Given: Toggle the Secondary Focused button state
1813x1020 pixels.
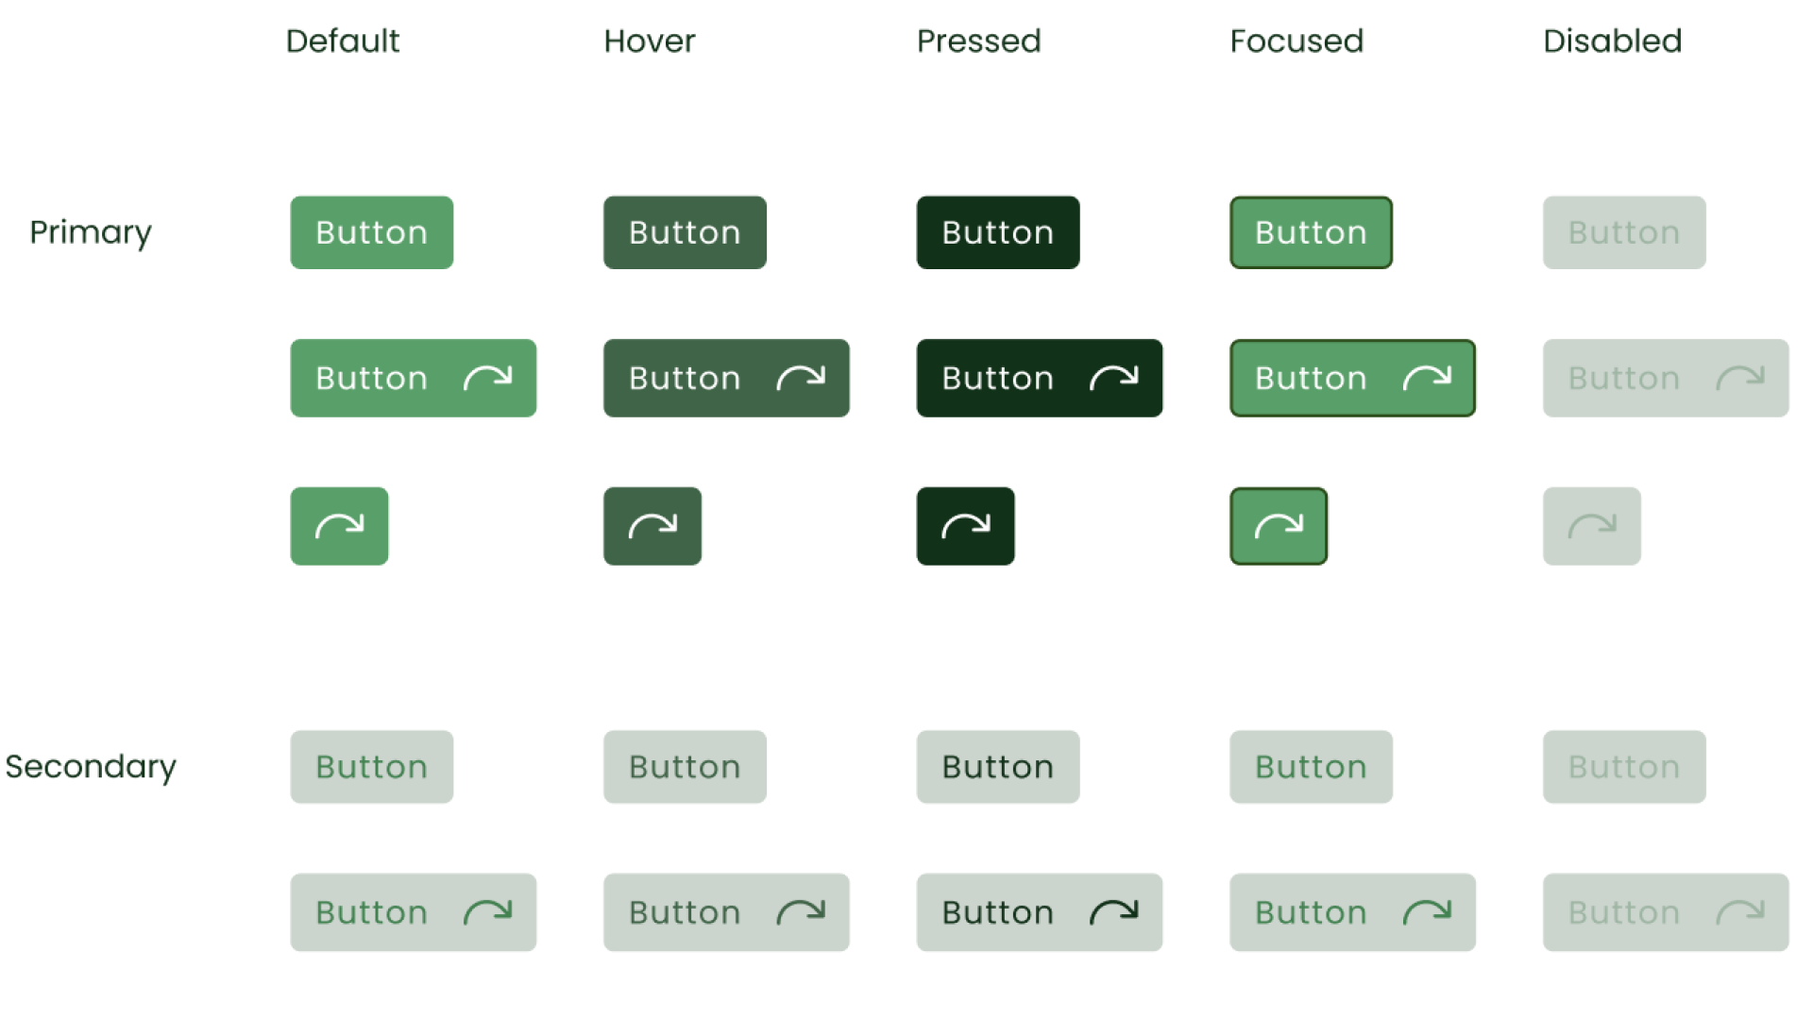Looking at the screenshot, I should coord(1310,766).
